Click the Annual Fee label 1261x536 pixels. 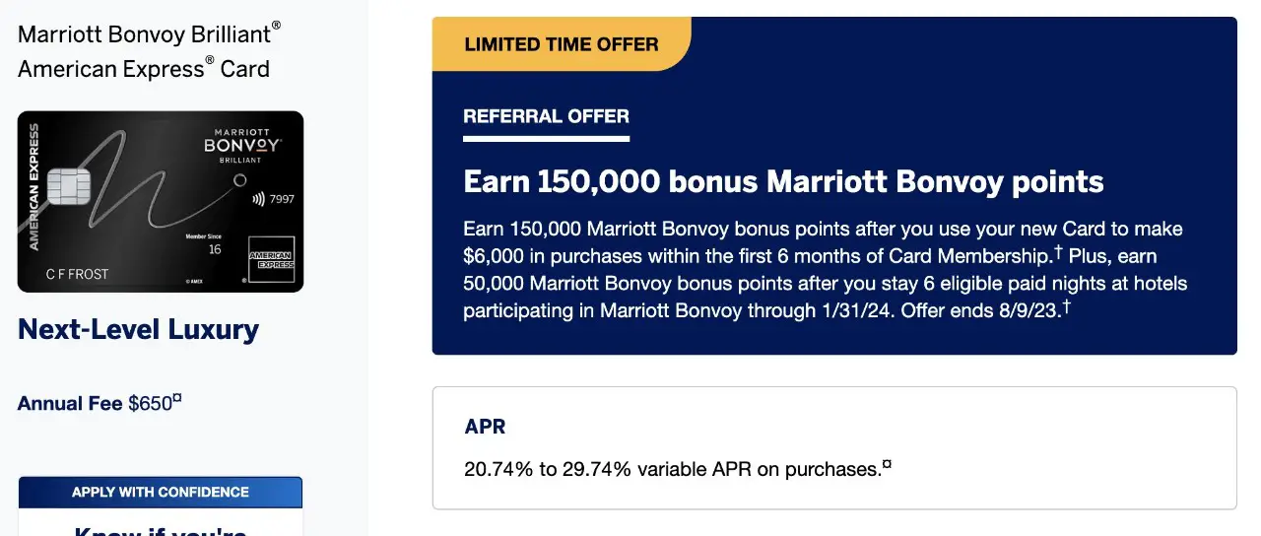click(x=70, y=404)
